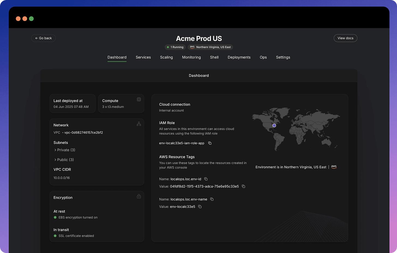Copy tag name localops.loc.env-id
Image resolution: width=397 pixels, height=253 pixels.
[x=206, y=179]
